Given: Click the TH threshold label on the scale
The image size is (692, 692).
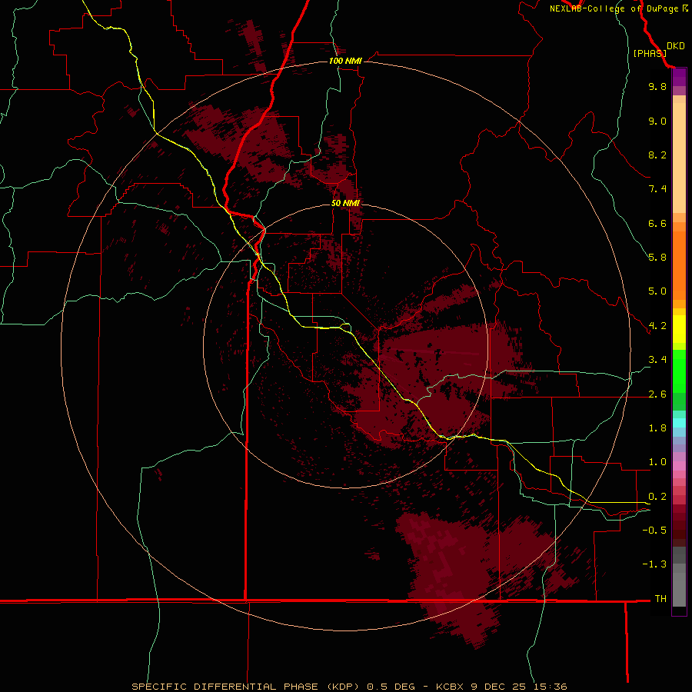Looking at the screenshot, I should coord(660,599).
